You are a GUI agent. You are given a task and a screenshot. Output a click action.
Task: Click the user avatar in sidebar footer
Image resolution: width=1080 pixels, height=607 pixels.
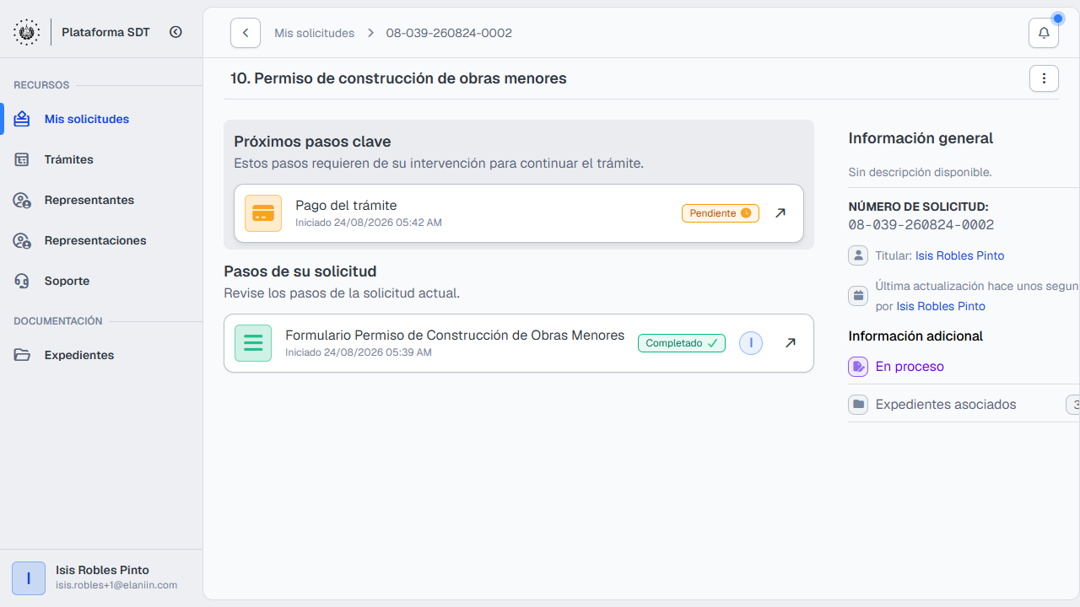pyautogui.click(x=29, y=578)
